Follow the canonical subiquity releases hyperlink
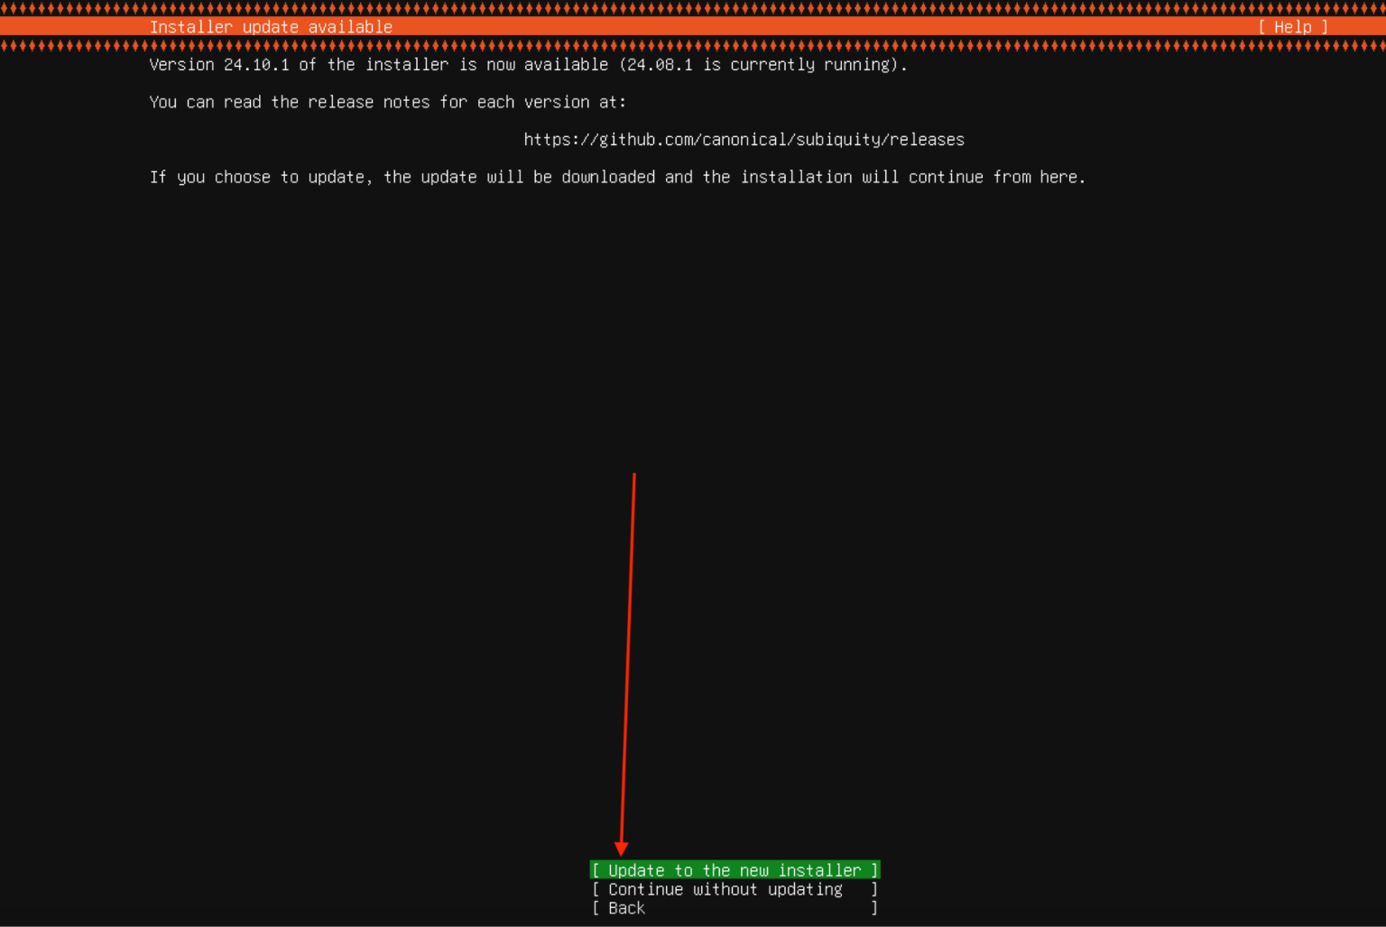1386x927 pixels. 744,139
